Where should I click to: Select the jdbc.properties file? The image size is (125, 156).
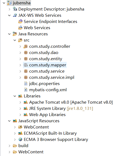(x=44, y=84)
